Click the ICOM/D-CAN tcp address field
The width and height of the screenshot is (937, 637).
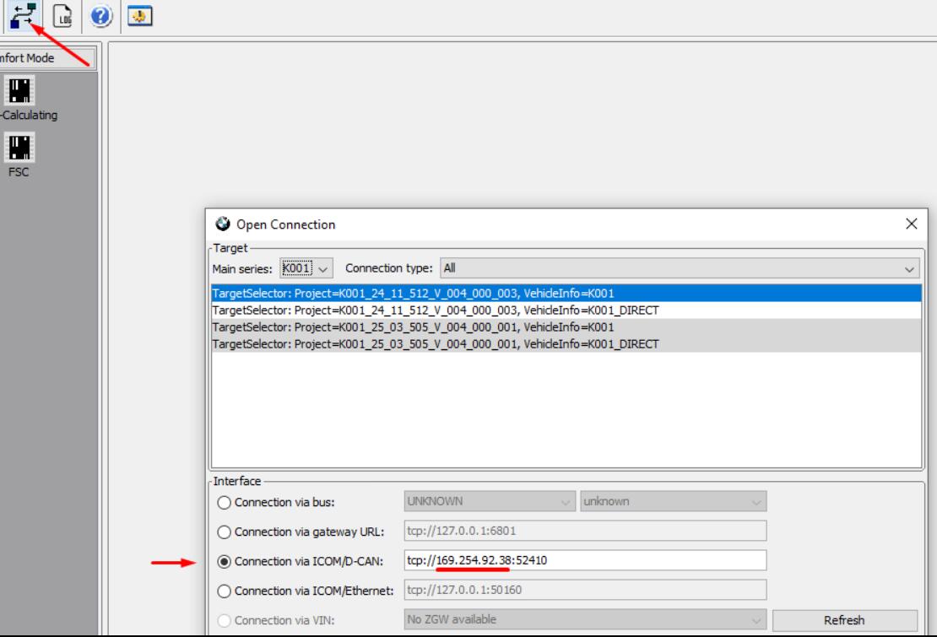(585, 560)
